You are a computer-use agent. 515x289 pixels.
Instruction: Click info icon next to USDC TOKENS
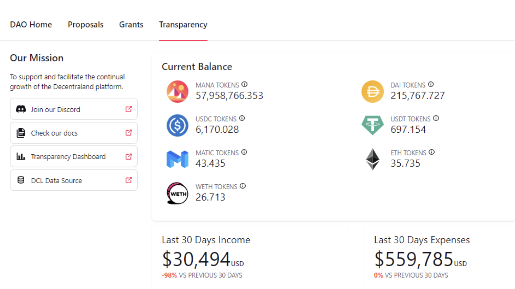tap(242, 118)
